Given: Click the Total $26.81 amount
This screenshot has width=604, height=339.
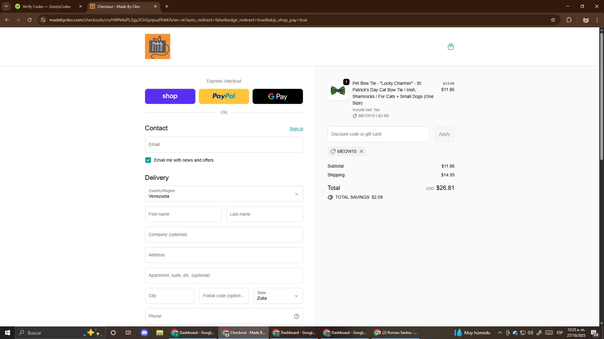Looking at the screenshot, I should (x=445, y=188).
